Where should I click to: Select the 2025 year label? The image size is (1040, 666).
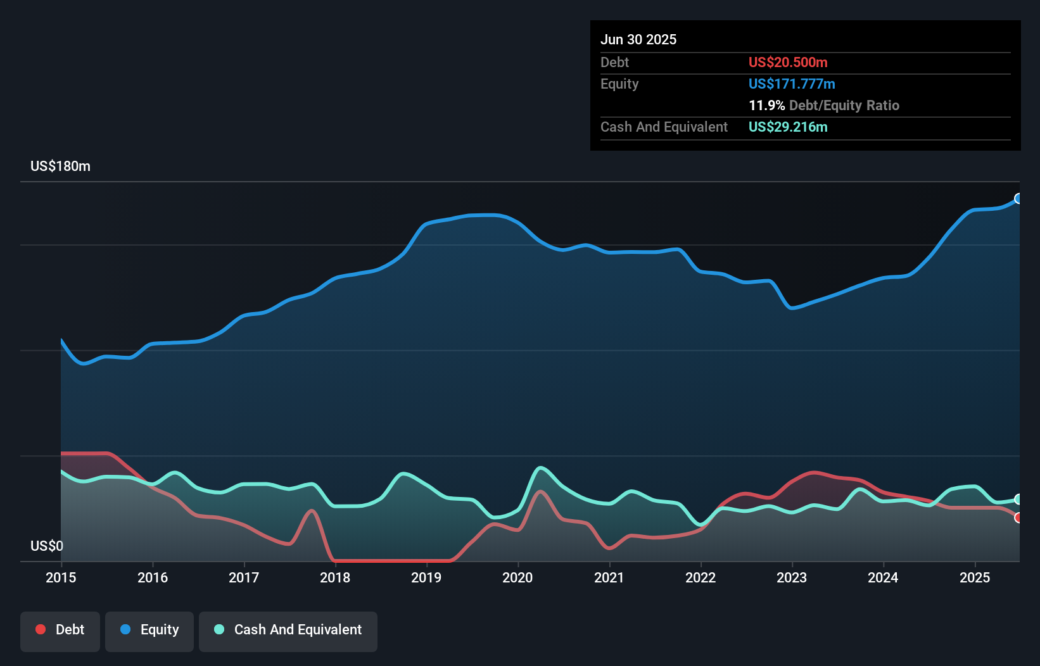pyautogui.click(x=975, y=577)
